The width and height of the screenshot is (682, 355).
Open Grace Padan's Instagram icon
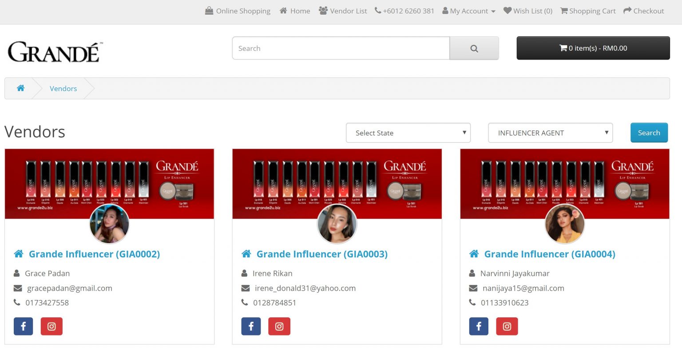point(52,326)
